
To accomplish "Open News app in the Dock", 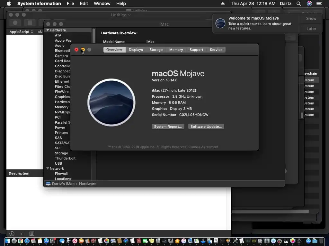I will 75,241.
